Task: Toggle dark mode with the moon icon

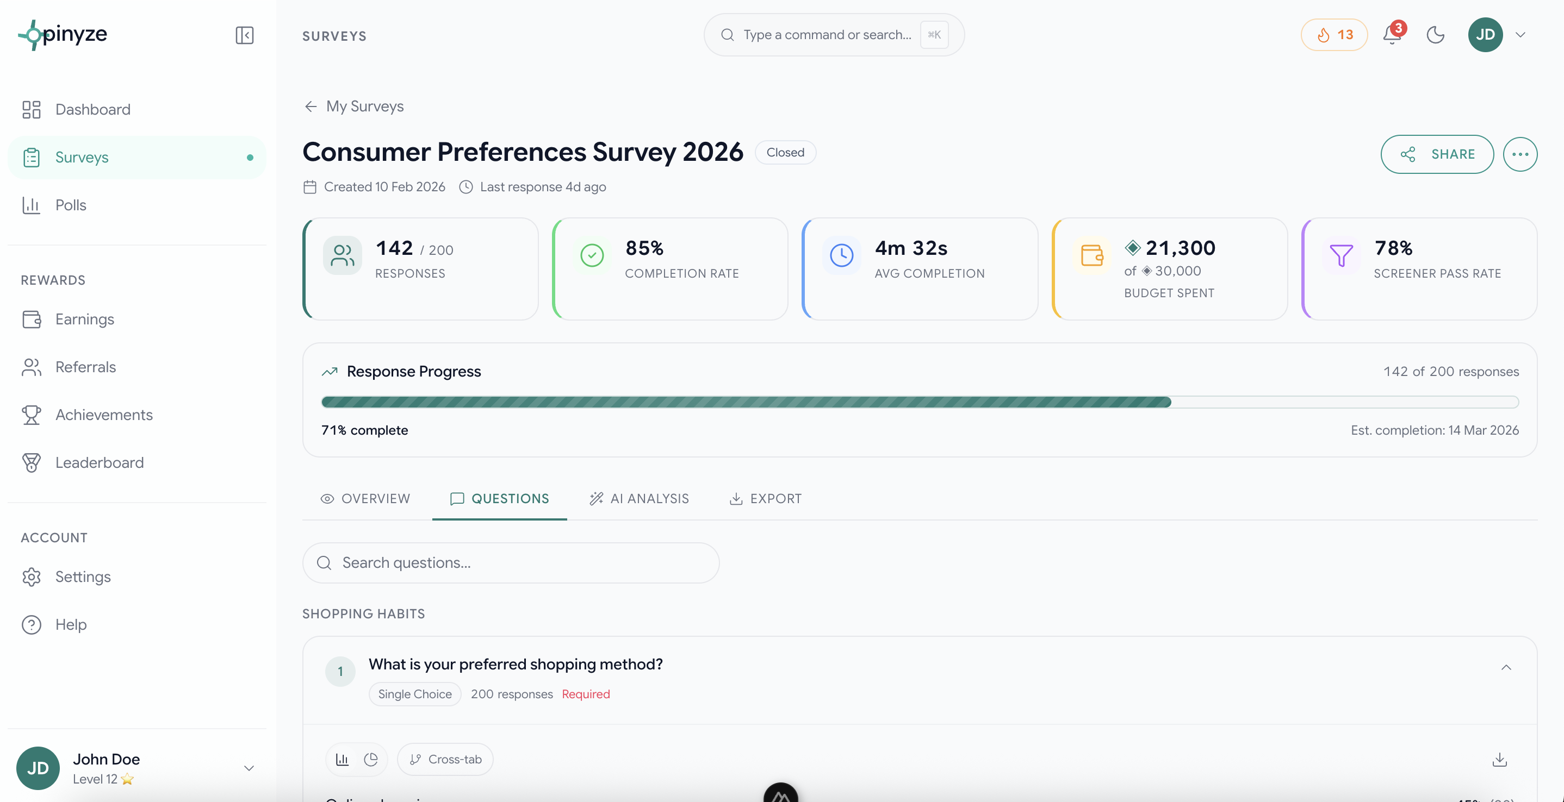Action: tap(1435, 35)
